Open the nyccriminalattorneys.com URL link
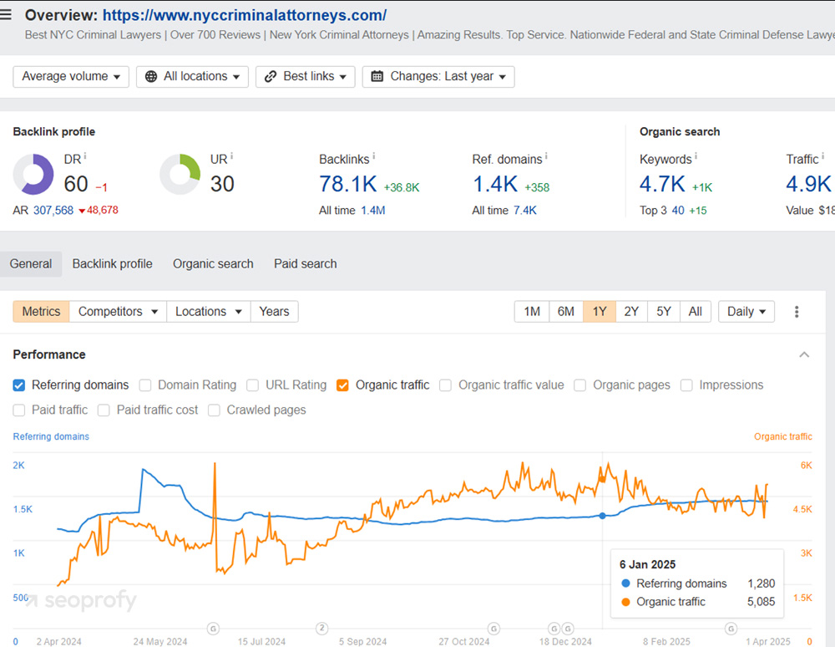 point(245,15)
